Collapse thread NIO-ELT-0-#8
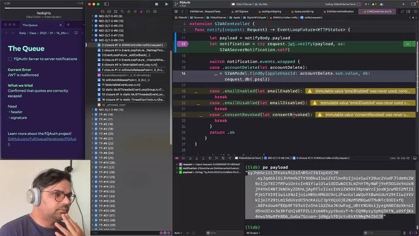 click(93, 40)
